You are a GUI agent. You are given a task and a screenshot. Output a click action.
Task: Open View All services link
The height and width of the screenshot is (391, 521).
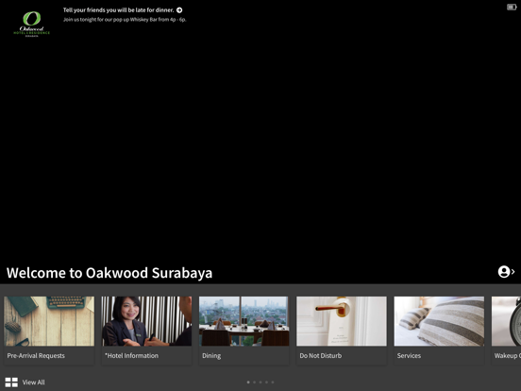pyautogui.click(x=34, y=382)
